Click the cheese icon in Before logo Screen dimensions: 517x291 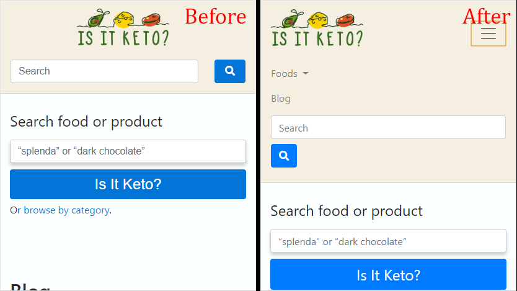[123, 19]
